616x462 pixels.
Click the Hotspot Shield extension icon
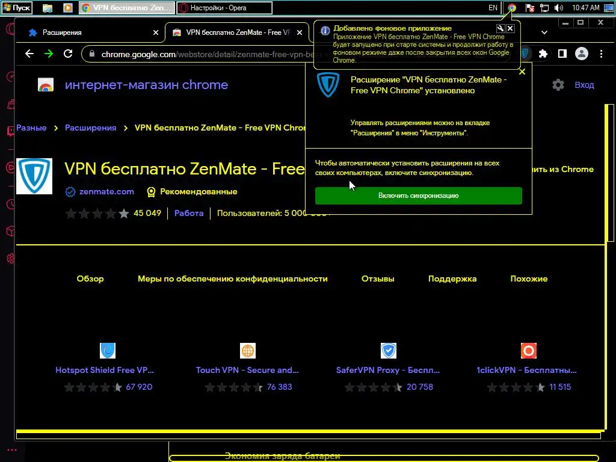click(x=108, y=351)
